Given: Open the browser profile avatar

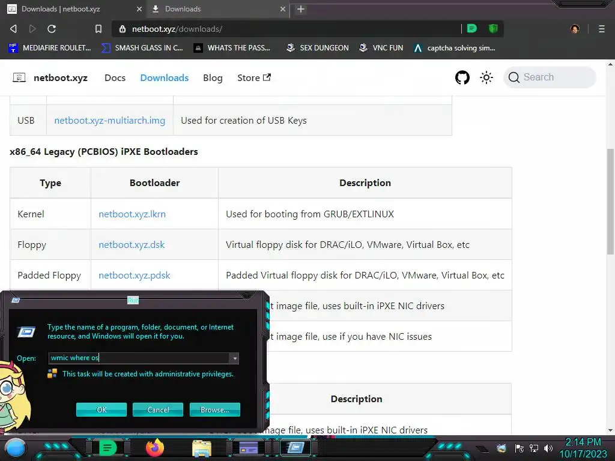Looking at the screenshot, I should [x=575, y=29].
